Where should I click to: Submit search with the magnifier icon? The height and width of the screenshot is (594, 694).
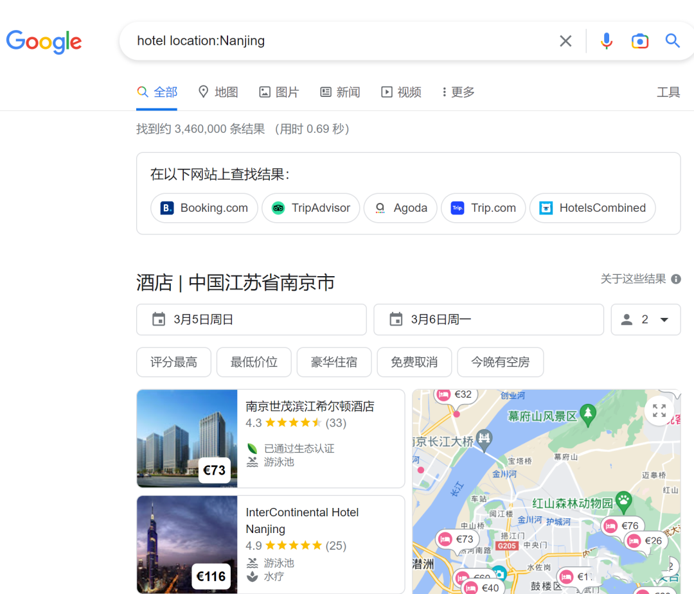672,40
